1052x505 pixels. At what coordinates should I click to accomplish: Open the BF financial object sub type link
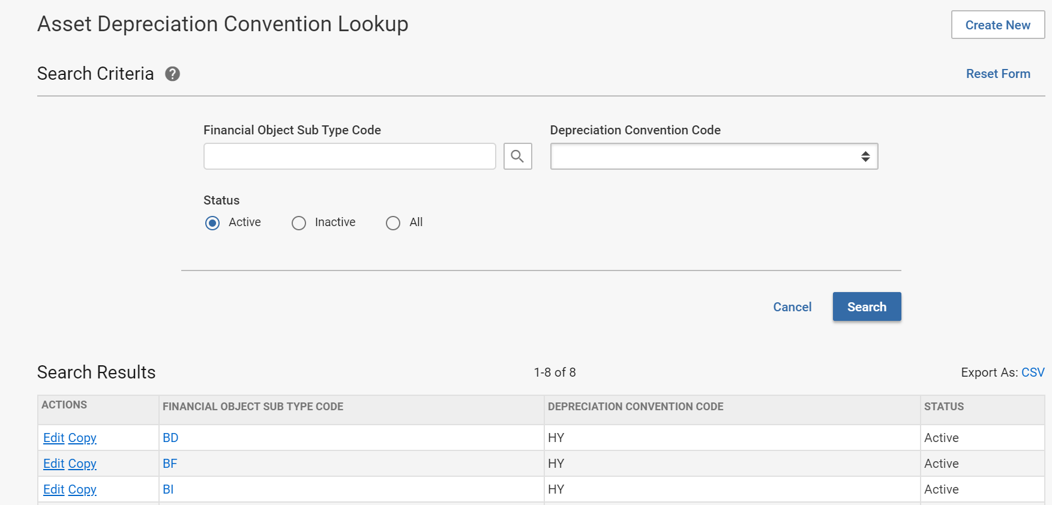pos(170,464)
